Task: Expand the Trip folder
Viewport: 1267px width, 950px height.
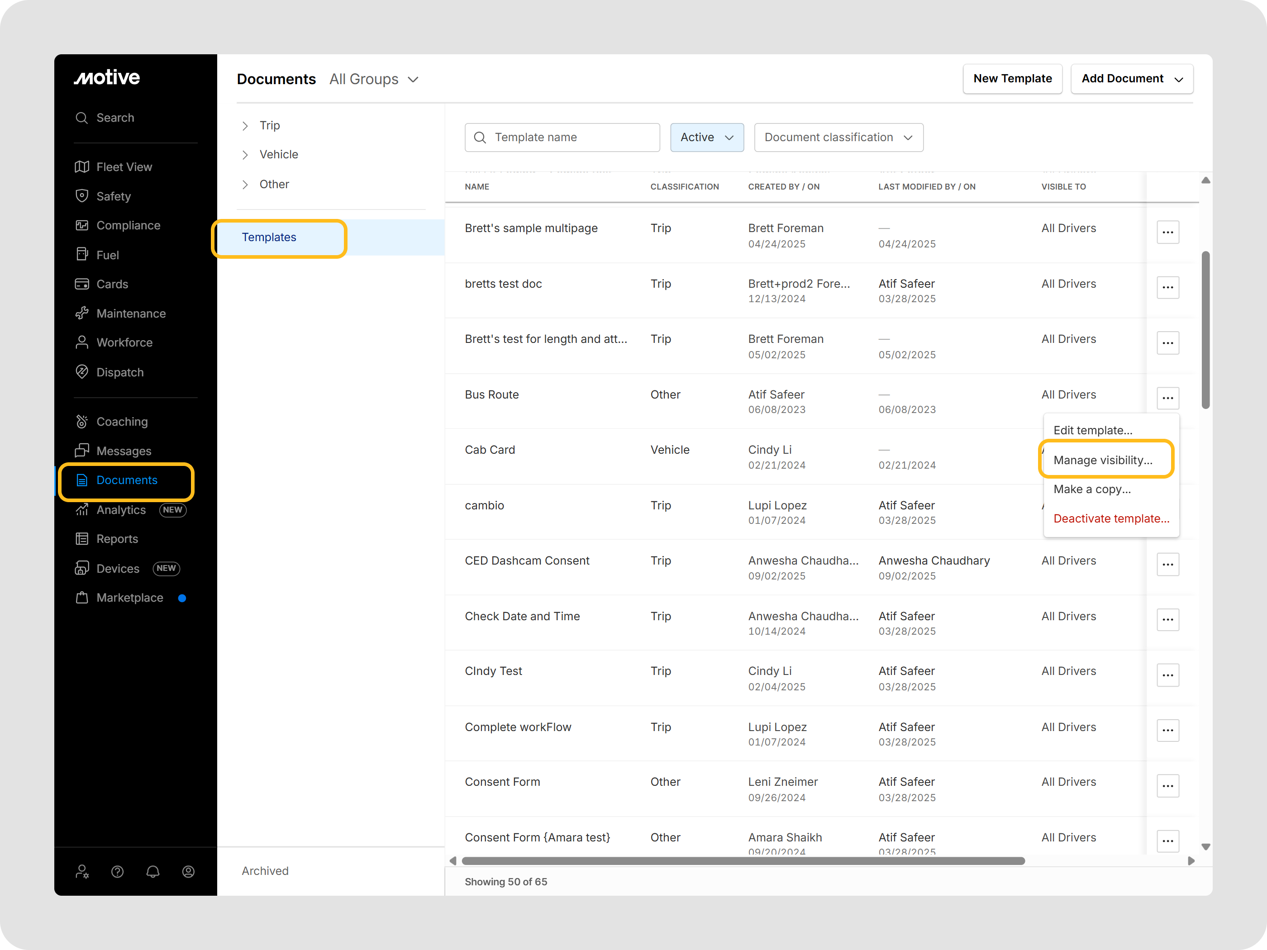Action: coord(245,125)
